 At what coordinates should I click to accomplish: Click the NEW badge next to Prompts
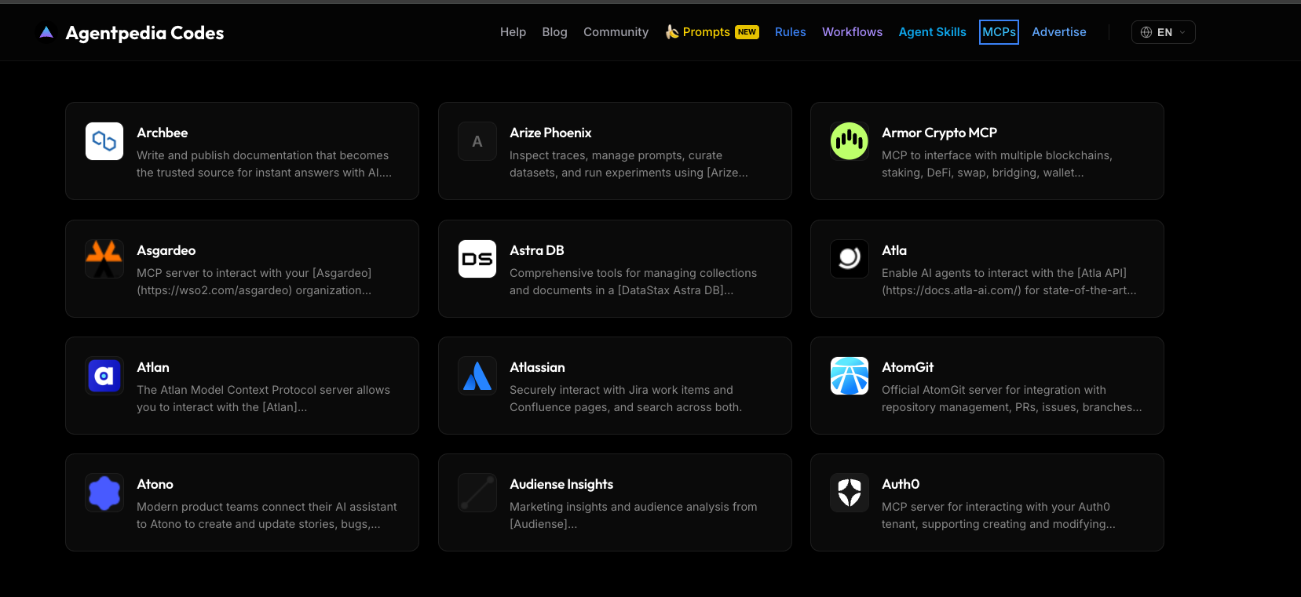coord(747,32)
